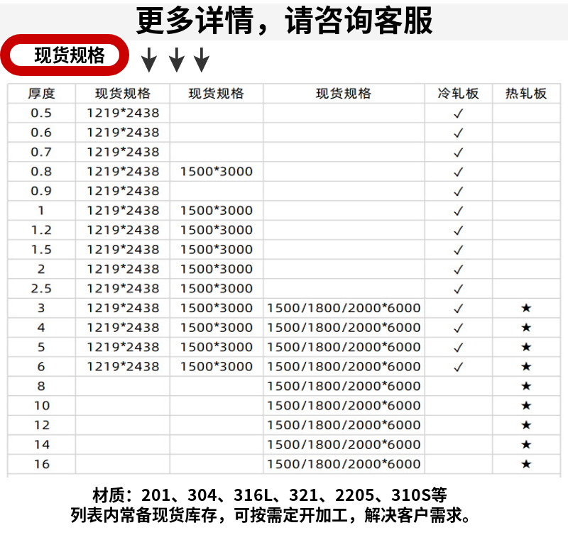Click the first down arrow icon
568x535 pixels.
(149, 60)
